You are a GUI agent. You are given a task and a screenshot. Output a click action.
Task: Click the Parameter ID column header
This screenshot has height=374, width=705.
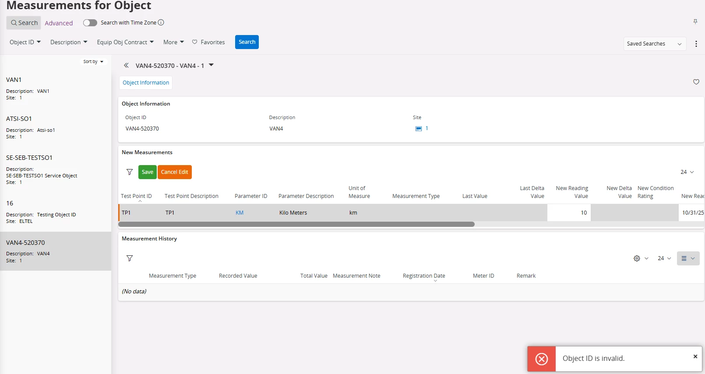pyautogui.click(x=251, y=196)
